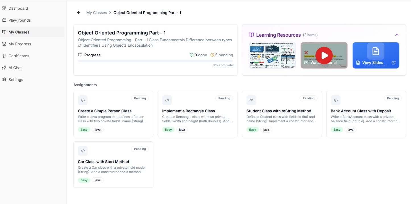
Task: Collapse the Learning Resources section
Action: click(x=396, y=35)
